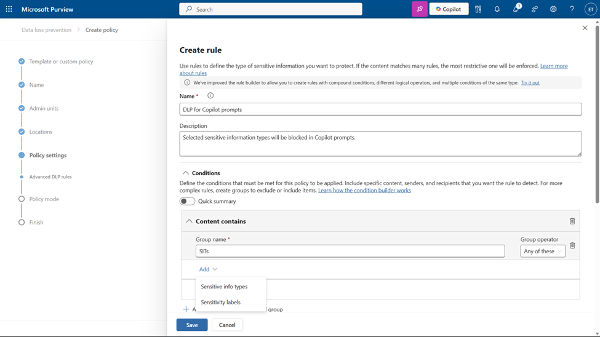
Task: Click the purple Purview assistant icon
Action: click(420, 9)
